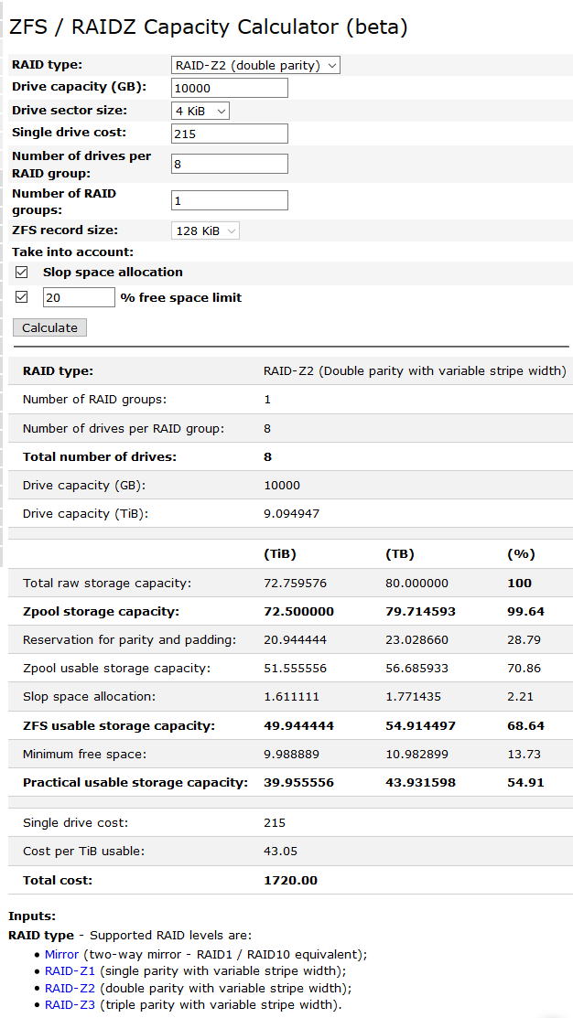
Task: Focus the Number of drives per RAID group field
Action: tap(230, 164)
